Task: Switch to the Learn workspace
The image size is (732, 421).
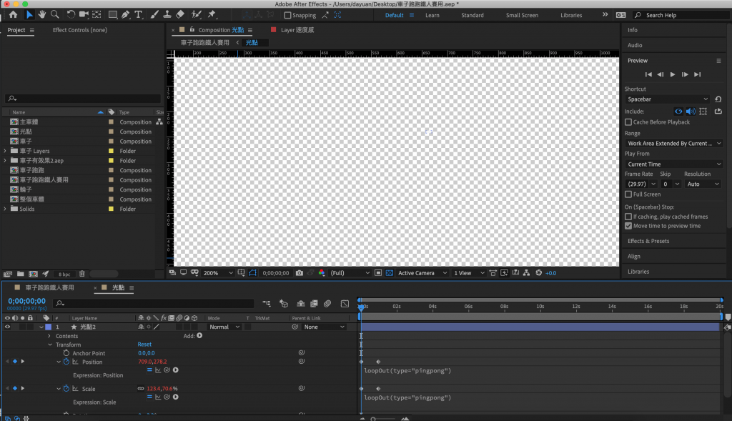Action: click(432, 16)
